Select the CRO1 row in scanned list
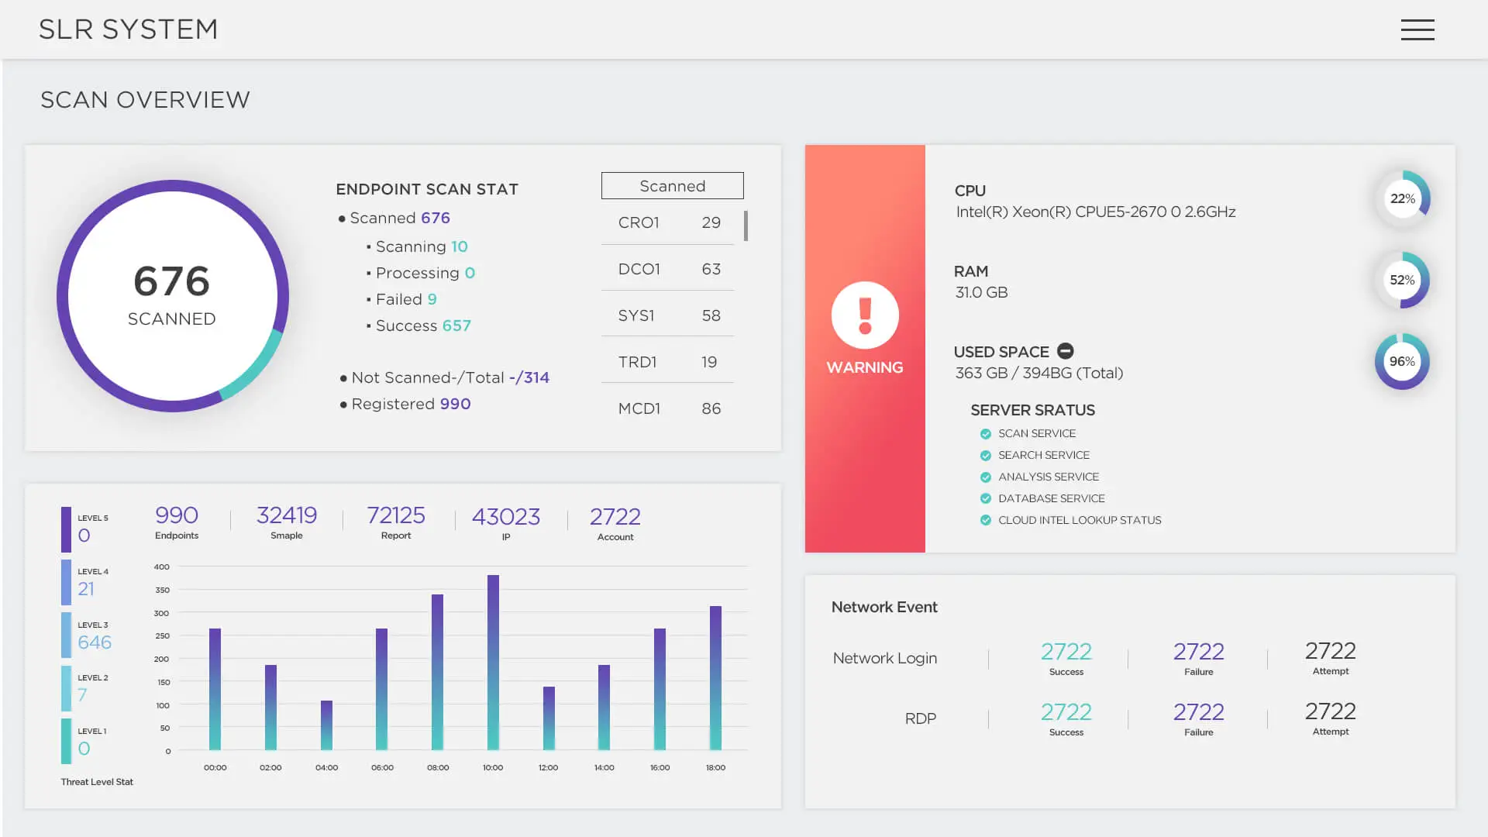 coord(668,222)
